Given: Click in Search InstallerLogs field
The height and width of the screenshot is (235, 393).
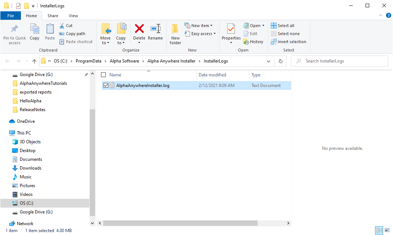Looking at the screenshot, I should [x=340, y=61].
